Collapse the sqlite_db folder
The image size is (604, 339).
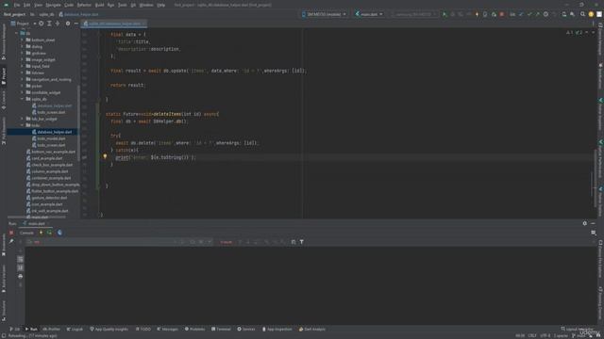point(23,99)
